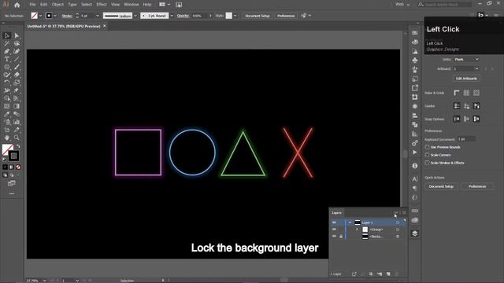Select the Type tool
Image resolution: width=504 pixels, height=283 pixels.
(7, 59)
